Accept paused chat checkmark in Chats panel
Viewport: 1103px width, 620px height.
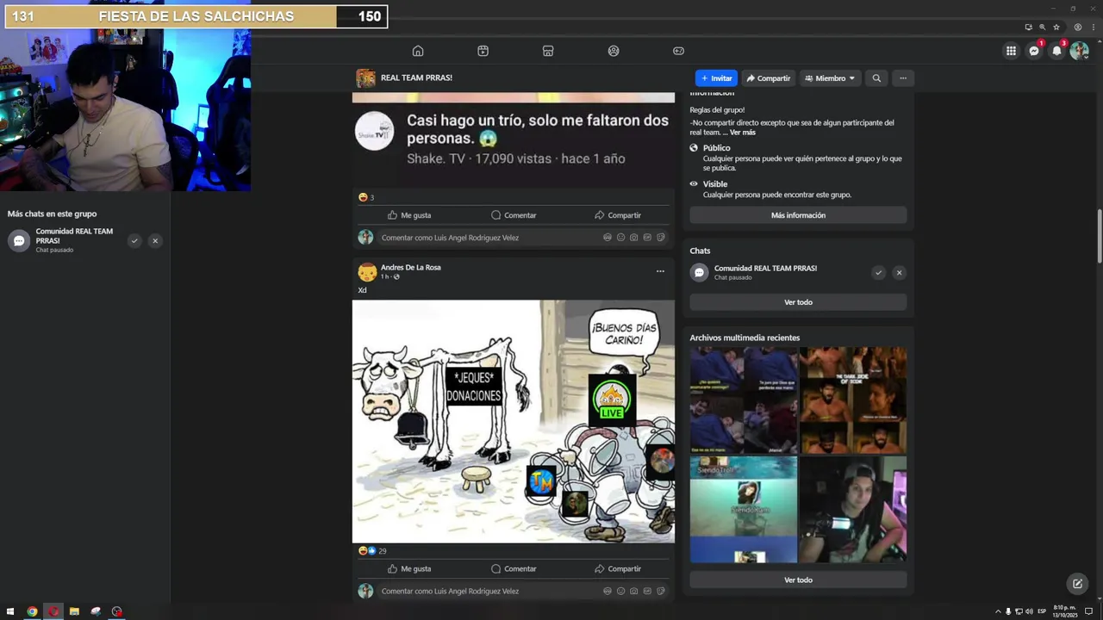[878, 273]
